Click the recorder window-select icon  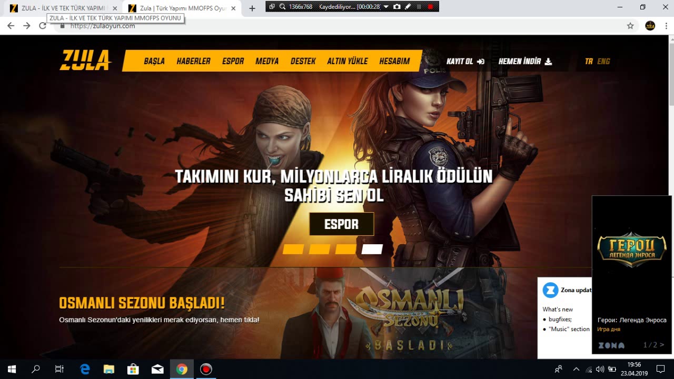tap(272, 6)
